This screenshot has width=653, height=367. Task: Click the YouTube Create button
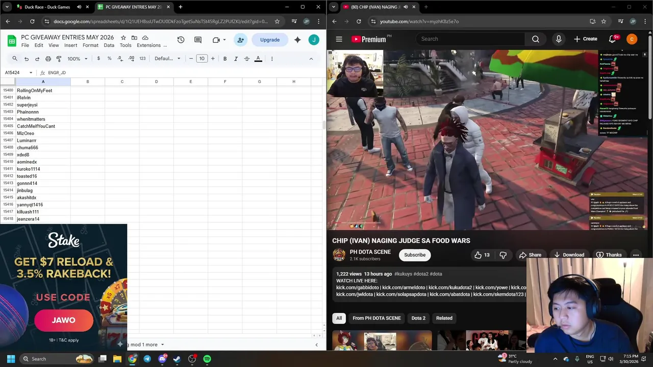[585, 39]
